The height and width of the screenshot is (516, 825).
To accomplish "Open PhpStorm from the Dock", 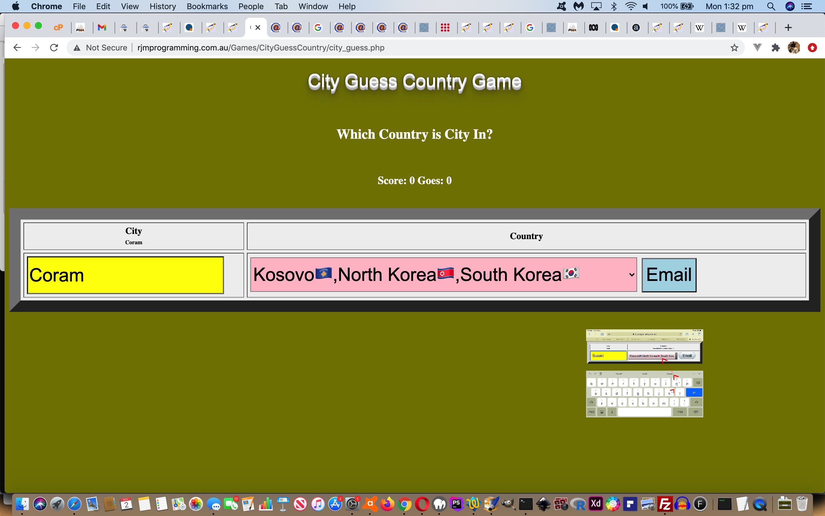I will [x=457, y=504].
